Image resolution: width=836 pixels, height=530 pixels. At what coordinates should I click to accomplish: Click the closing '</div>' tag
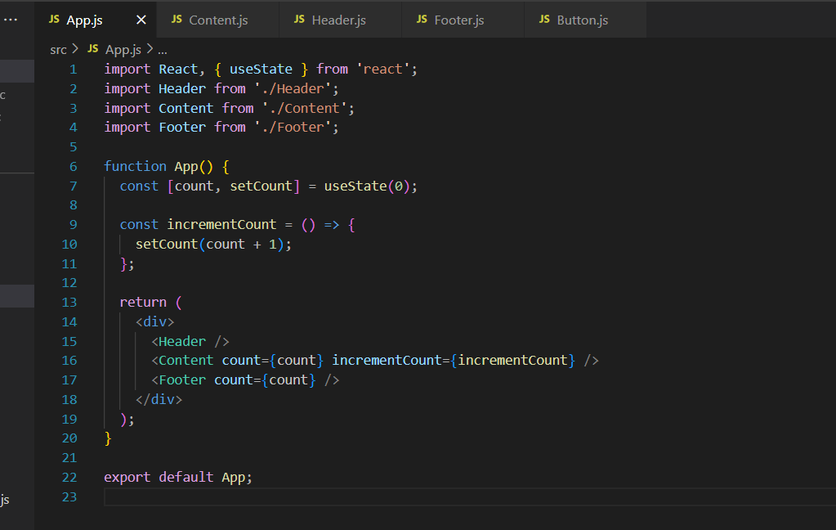(x=159, y=400)
